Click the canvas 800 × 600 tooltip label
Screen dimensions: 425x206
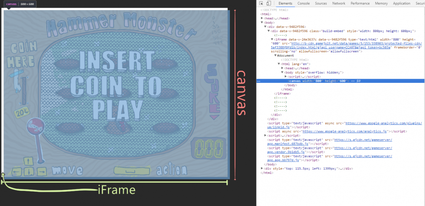click(x=20, y=4)
